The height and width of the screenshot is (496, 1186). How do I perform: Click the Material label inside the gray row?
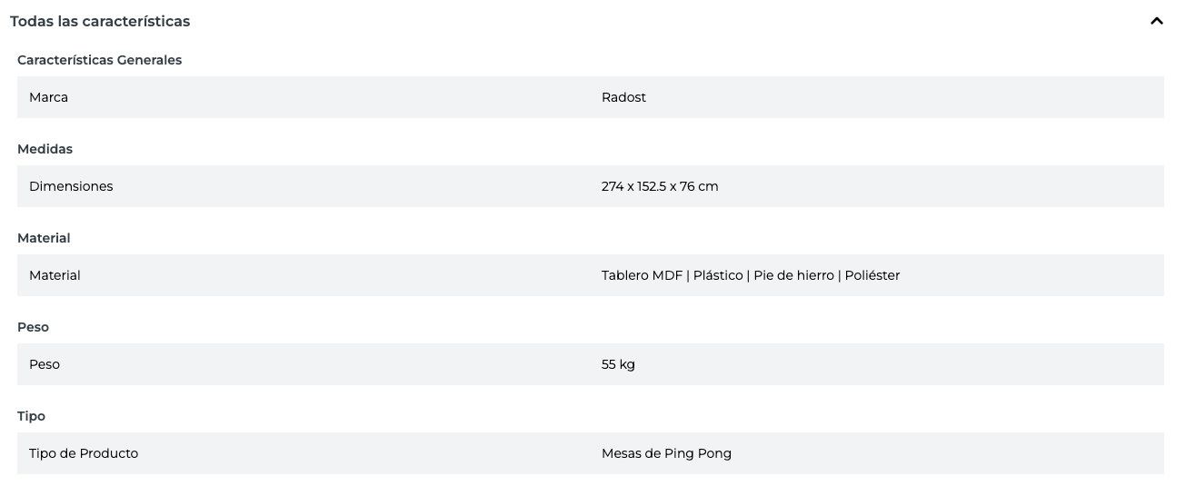pyautogui.click(x=55, y=275)
